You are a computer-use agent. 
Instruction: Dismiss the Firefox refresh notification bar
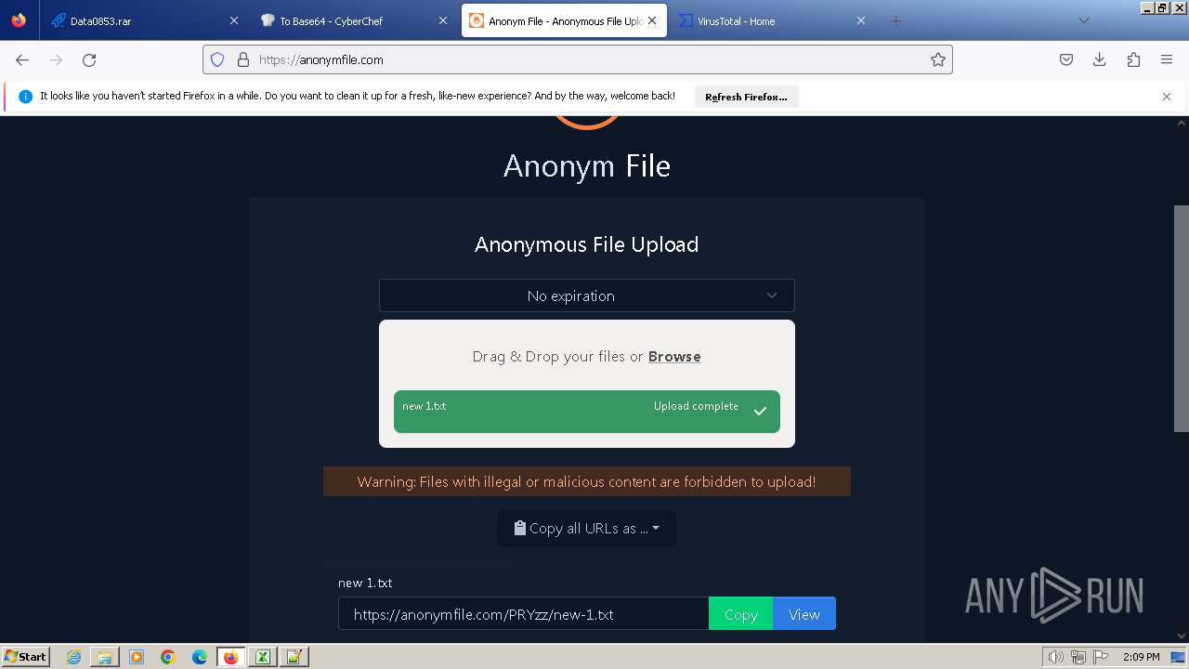(1167, 97)
